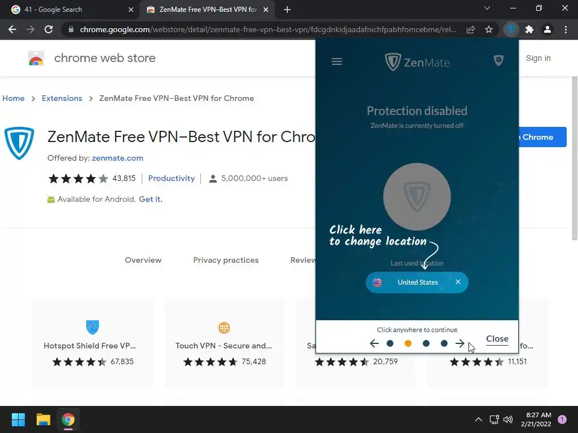Open the ZenMate hamburger menu
Viewport: 578px width, 433px height.
tap(336, 61)
